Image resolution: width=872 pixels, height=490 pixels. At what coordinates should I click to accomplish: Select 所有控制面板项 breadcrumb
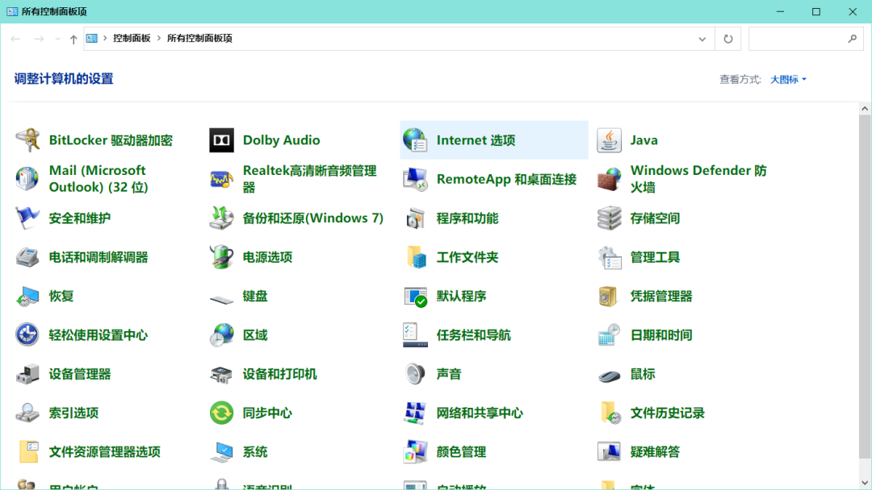coord(199,39)
